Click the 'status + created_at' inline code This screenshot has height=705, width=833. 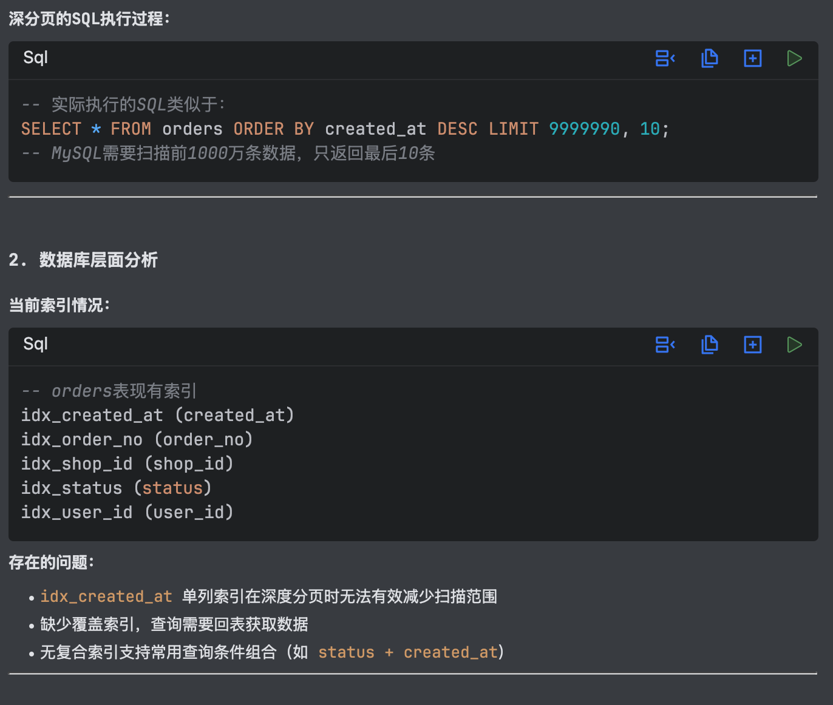click(x=407, y=652)
